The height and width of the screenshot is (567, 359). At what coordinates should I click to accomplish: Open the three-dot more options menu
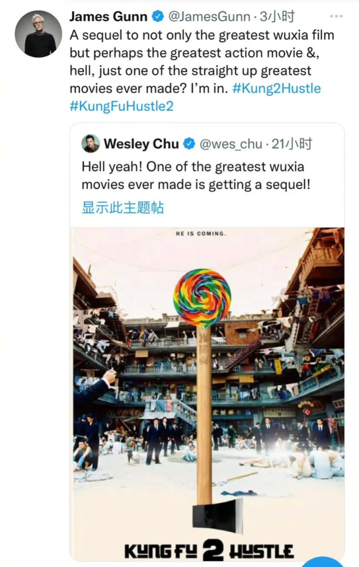point(336,16)
